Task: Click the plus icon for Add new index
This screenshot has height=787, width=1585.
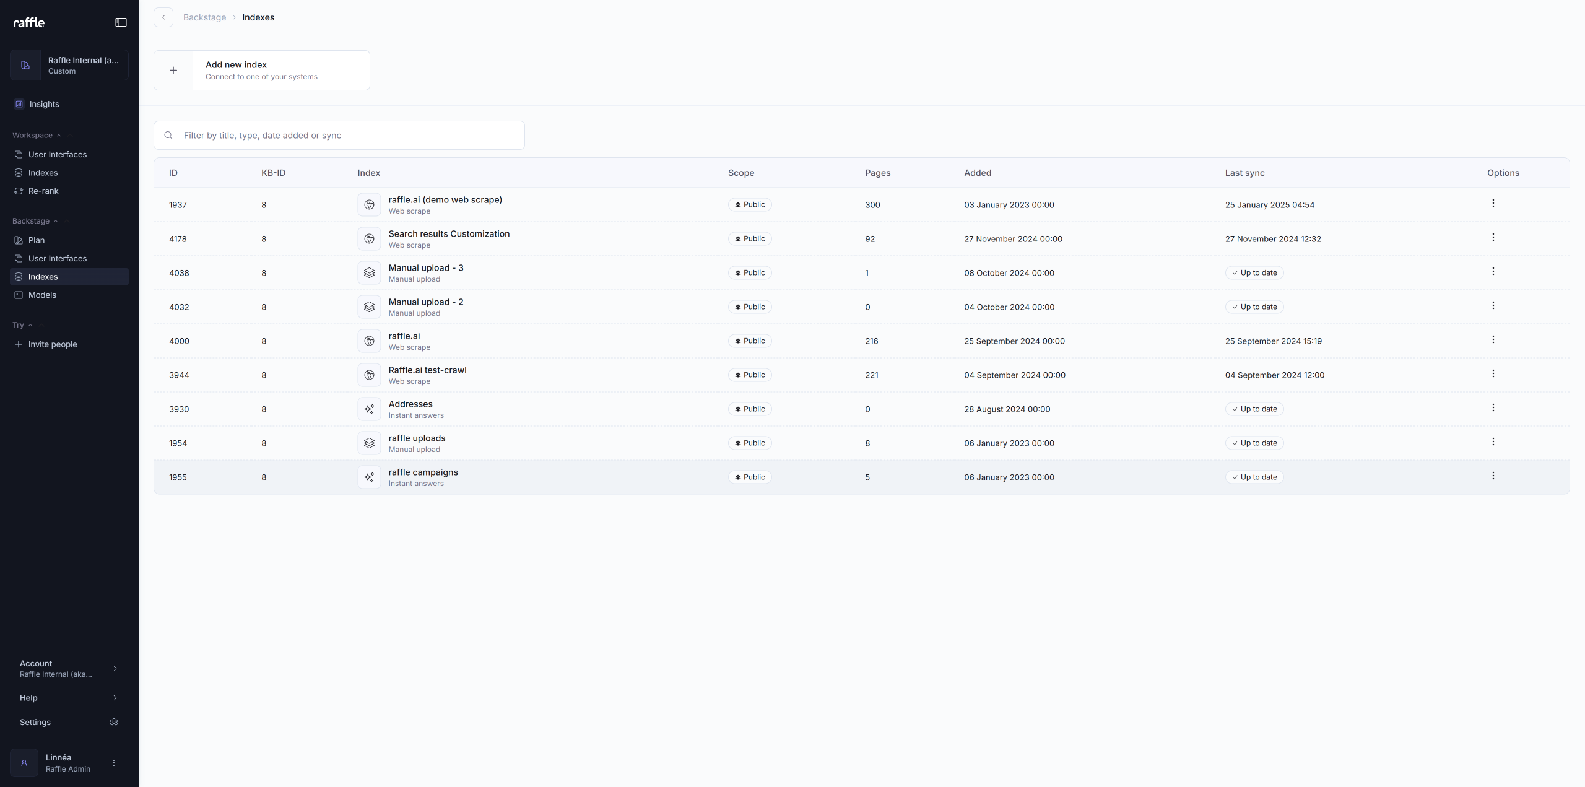Action: [x=173, y=71]
